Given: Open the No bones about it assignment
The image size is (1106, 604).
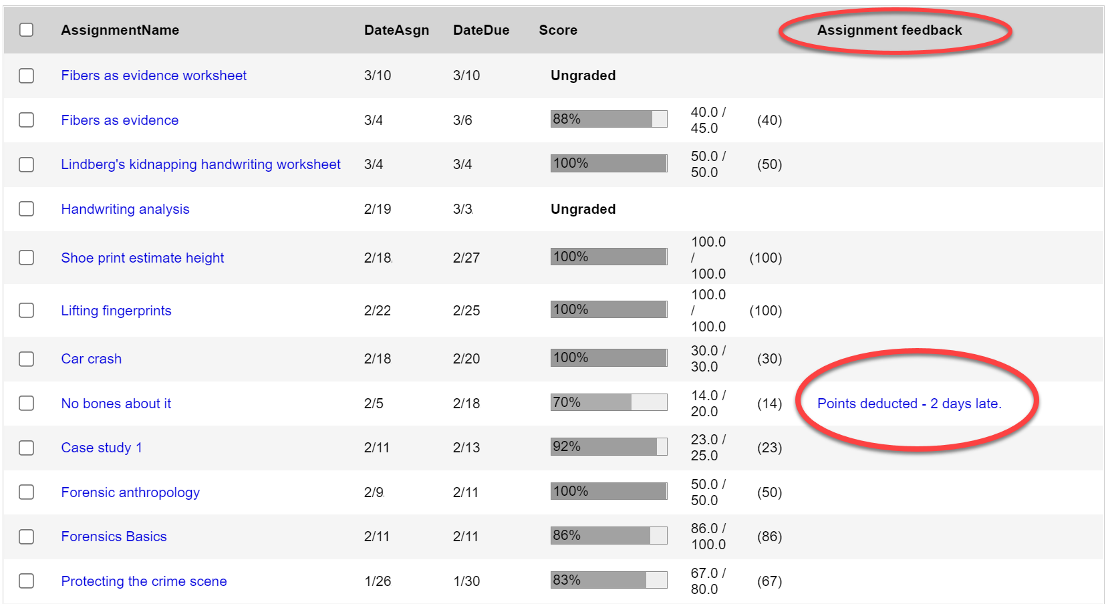Looking at the screenshot, I should (x=115, y=404).
